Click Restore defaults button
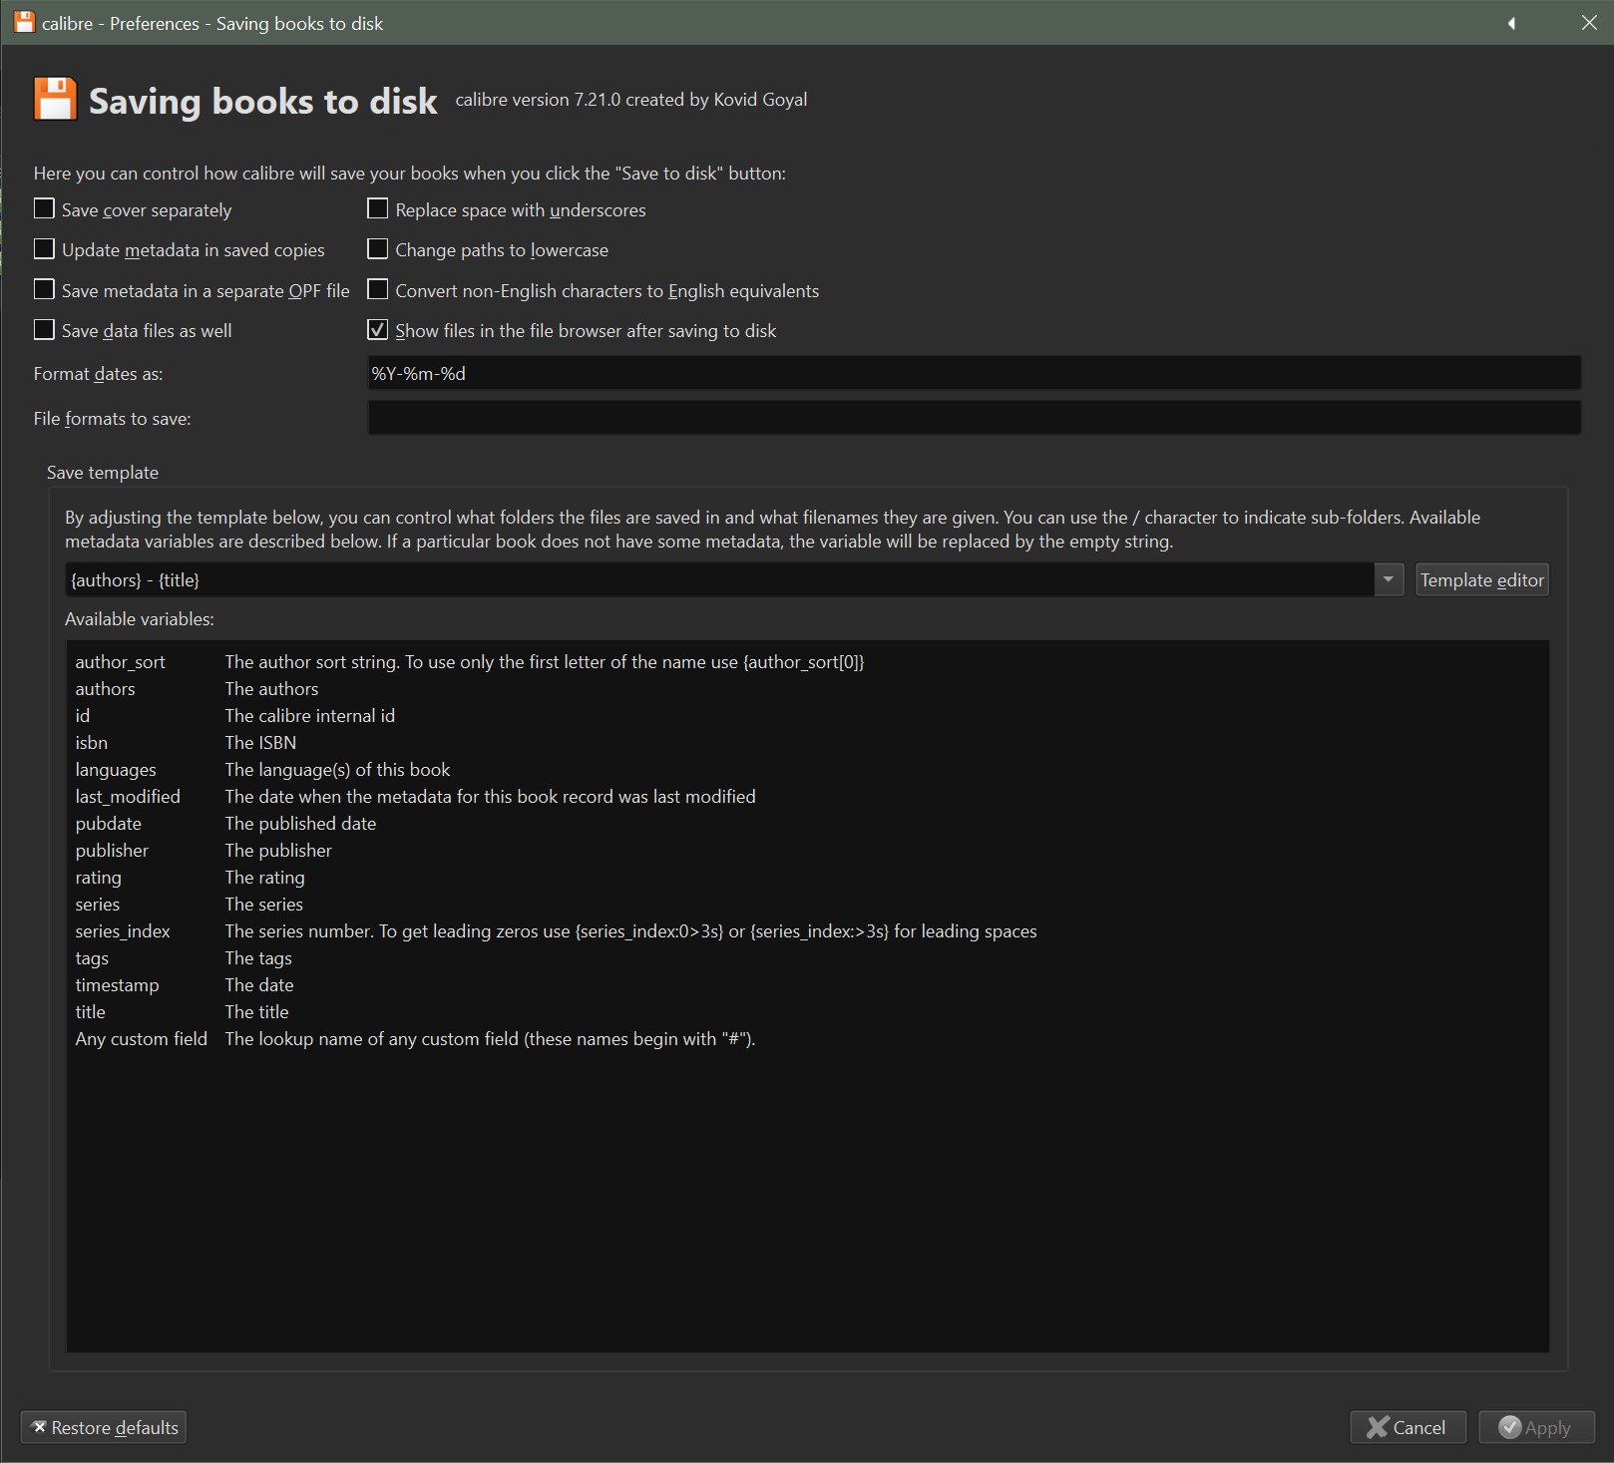Viewport: 1614px width, 1463px height. click(104, 1427)
